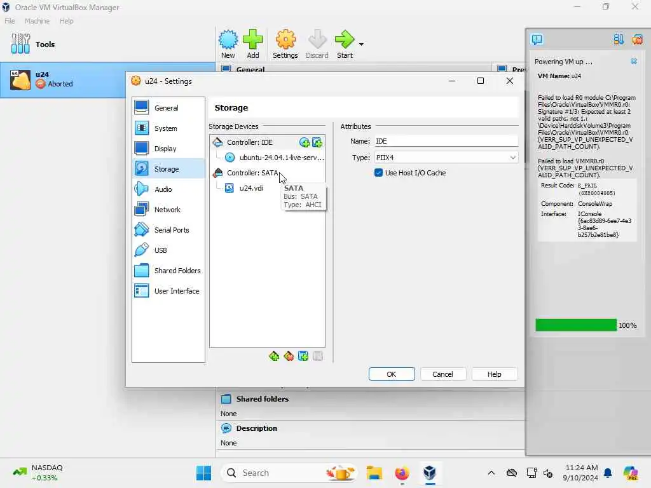Start the VM with the Start arrow
Screen dimensions: 651x488
pos(345,44)
